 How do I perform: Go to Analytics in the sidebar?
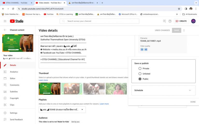click(14, 72)
